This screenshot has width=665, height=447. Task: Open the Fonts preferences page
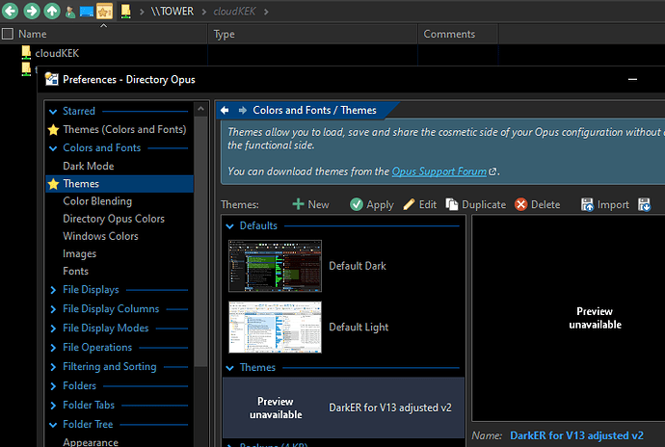point(75,271)
